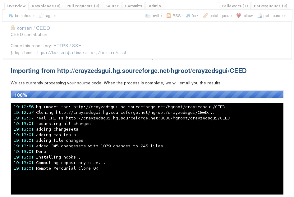Expand the tags dropdown
Image resolution: width=294 pixels, height=197 pixels.
click(x=50, y=16)
